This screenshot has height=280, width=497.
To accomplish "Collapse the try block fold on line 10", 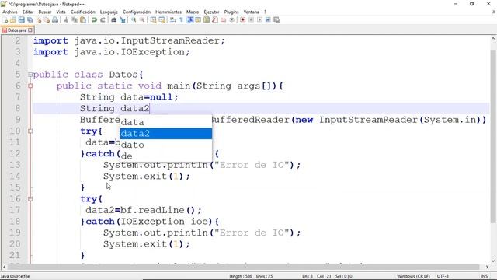I will point(30,131).
